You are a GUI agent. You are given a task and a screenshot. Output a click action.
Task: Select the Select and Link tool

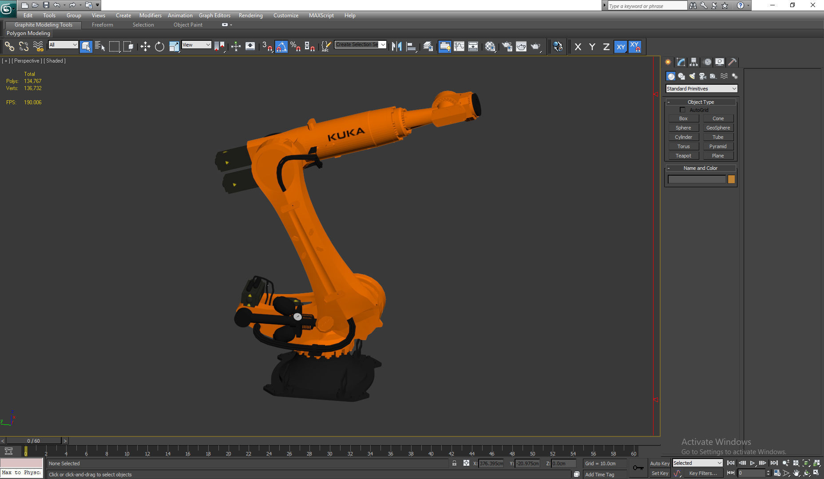click(x=9, y=46)
